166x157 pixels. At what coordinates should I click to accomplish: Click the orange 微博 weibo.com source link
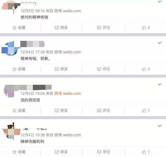point(68,94)
